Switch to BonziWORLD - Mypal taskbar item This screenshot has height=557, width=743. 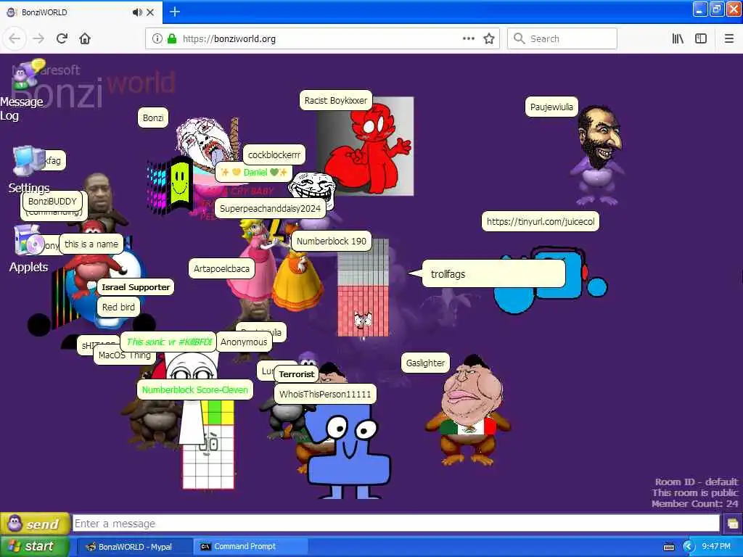134,547
